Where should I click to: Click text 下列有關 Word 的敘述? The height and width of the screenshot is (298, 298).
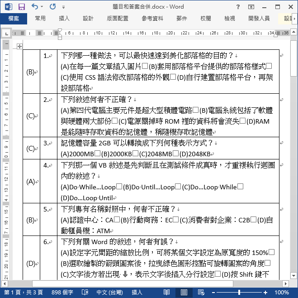coord(96,242)
